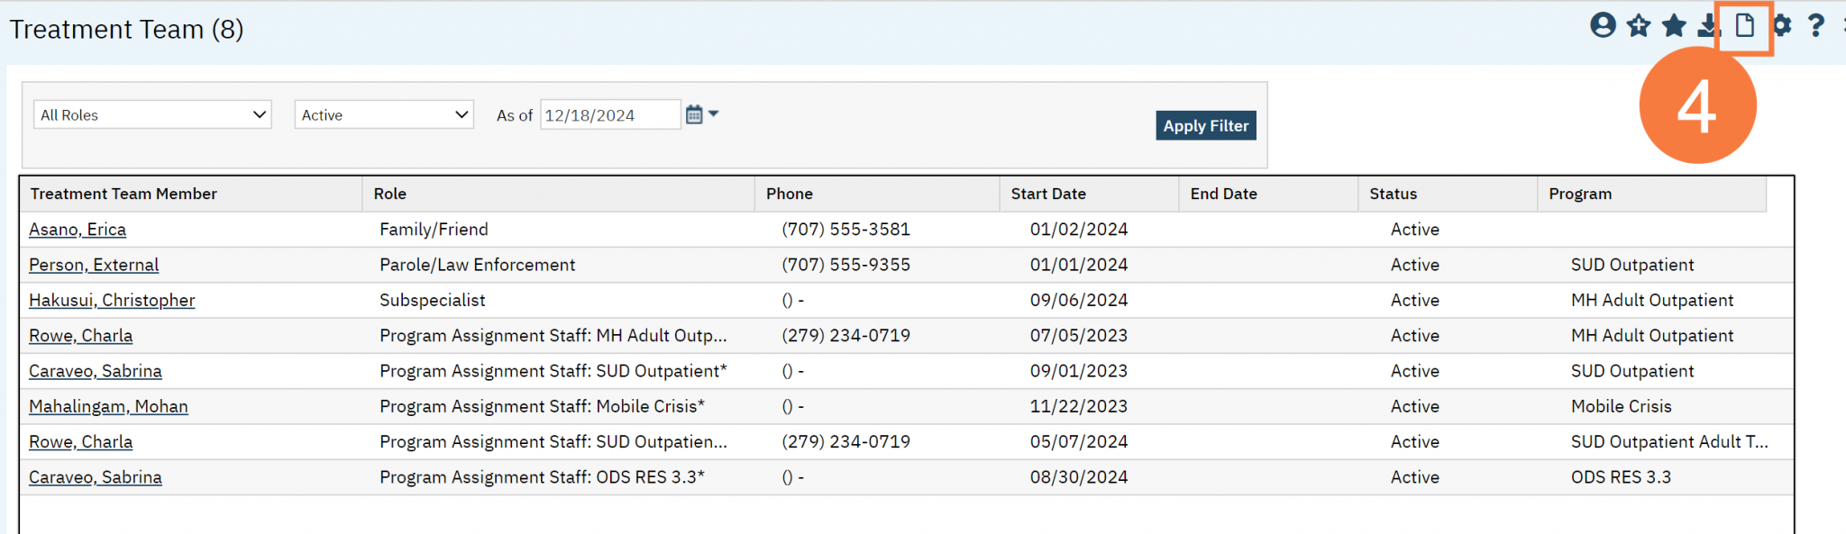Sort by the Role column header

(390, 194)
